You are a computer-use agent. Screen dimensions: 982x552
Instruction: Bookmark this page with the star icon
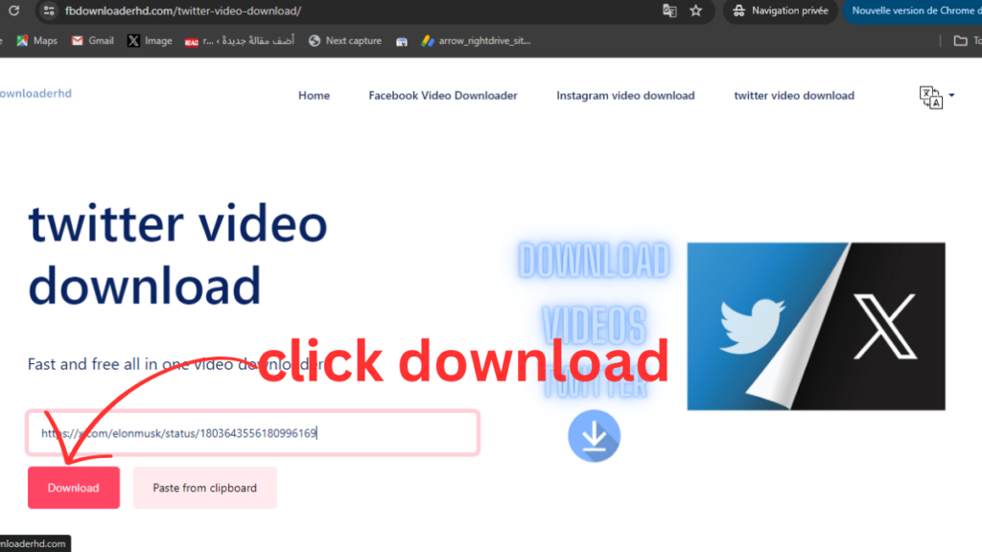[696, 11]
